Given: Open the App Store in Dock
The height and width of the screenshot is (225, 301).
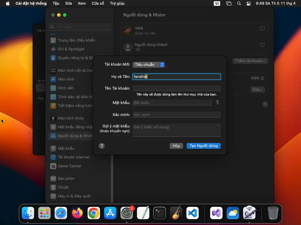Looking at the screenshot, I should (x=110, y=213).
